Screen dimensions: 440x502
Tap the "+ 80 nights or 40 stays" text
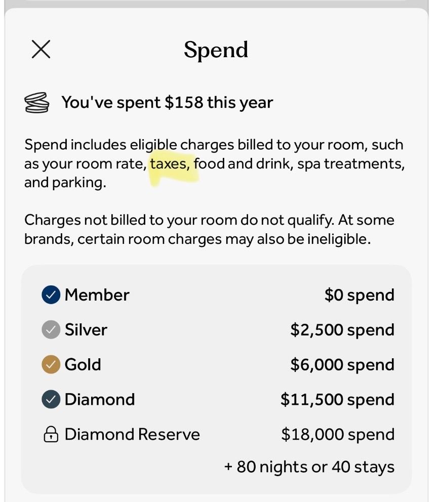[309, 467]
